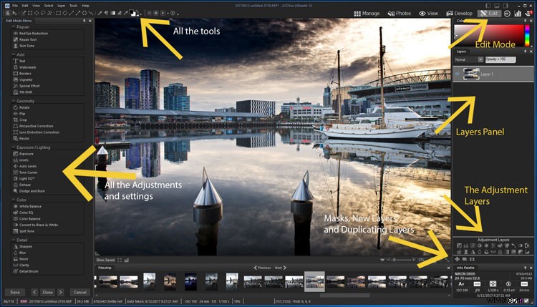
Task: Select the Eyedropper tool
Action: (126, 13)
